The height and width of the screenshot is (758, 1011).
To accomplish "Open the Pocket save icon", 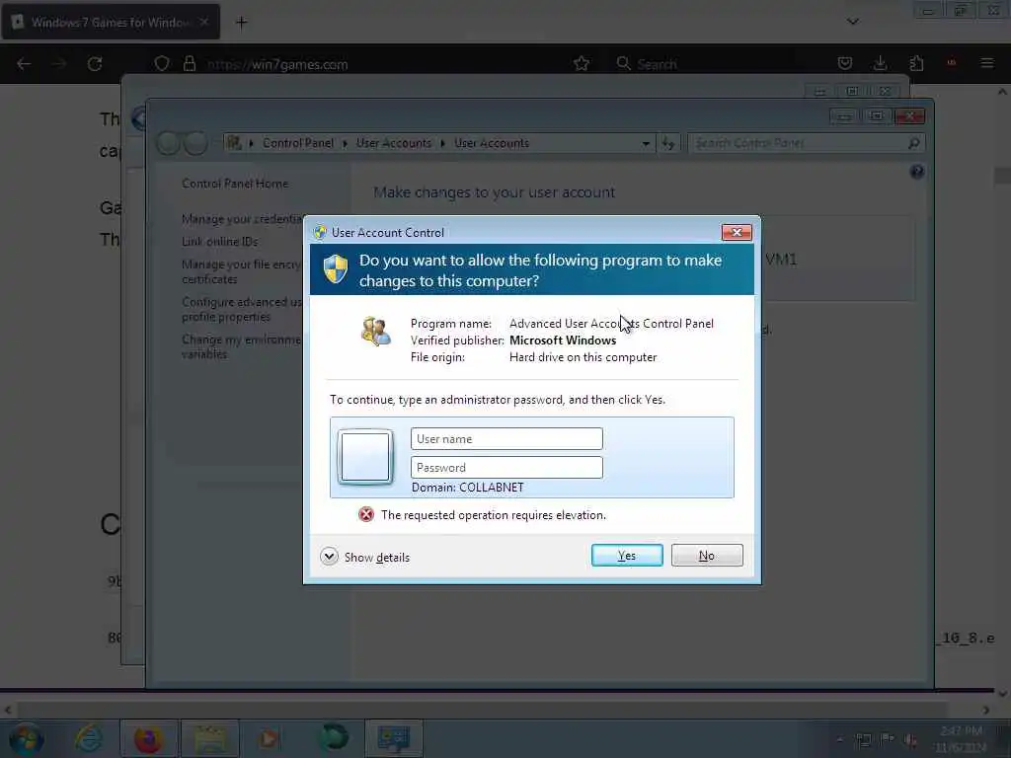I will [845, 63].
